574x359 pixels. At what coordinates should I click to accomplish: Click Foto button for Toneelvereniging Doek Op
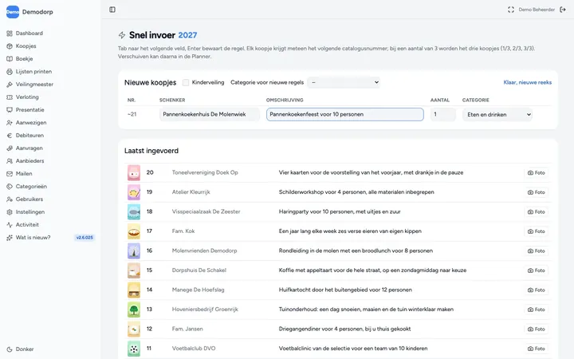(536, 173)
